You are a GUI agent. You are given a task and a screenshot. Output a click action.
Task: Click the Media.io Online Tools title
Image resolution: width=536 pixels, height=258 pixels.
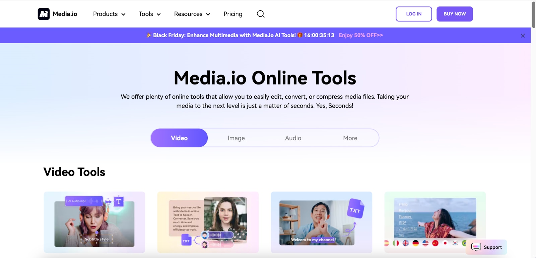[x=265, y=78]
